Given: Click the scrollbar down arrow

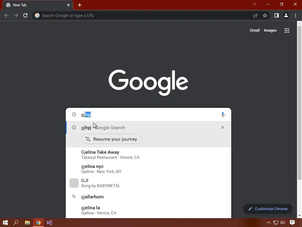Looking at the screenshot, I should coord(299,215).
